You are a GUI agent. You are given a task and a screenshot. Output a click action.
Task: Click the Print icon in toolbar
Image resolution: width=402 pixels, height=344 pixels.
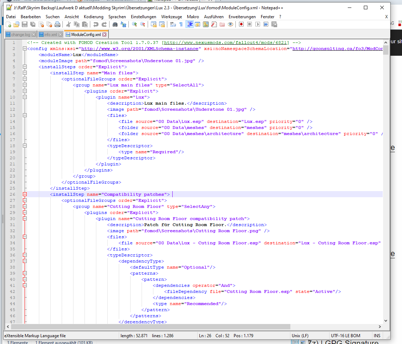click(57, 24)
